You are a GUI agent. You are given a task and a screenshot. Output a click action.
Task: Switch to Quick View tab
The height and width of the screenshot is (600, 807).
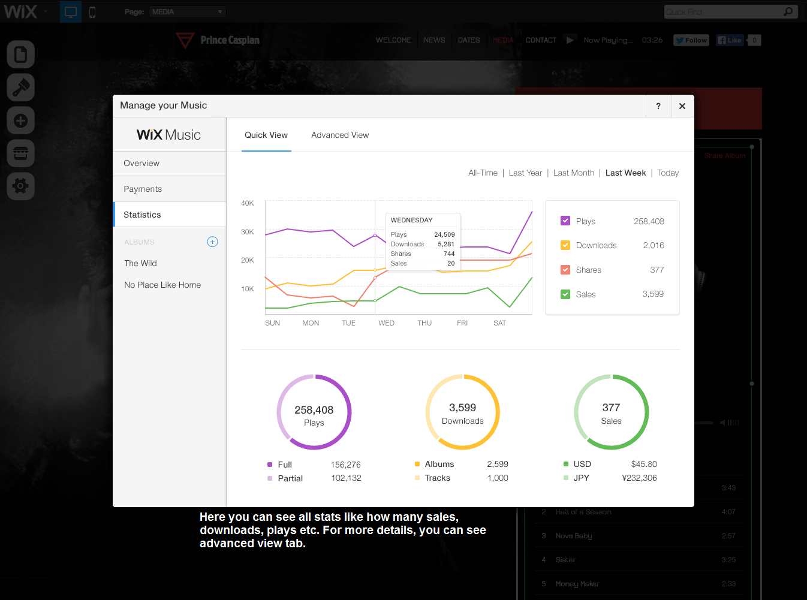[x=266, y=135]
